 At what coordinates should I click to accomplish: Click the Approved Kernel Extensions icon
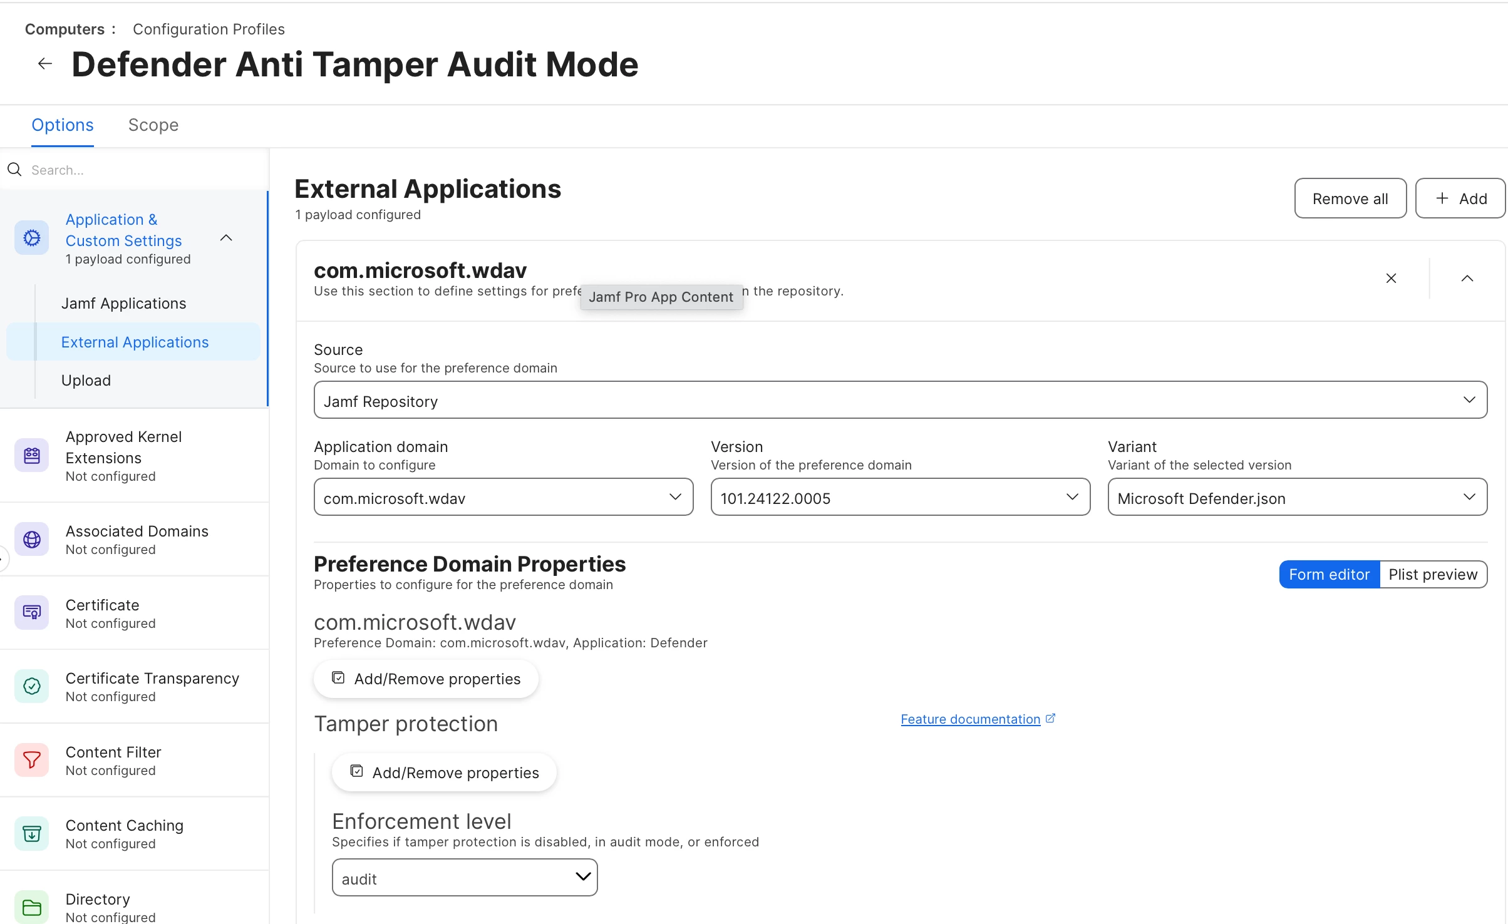32,455
